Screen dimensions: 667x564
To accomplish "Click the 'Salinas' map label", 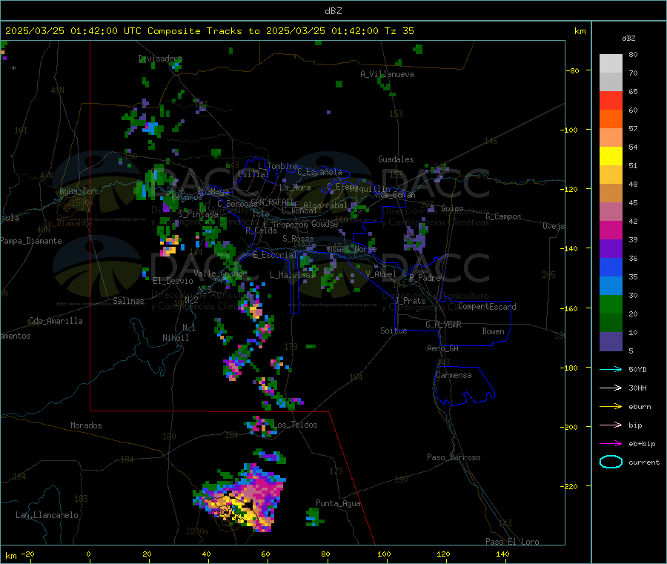I will pyautogui.click(x=128, y=301).
